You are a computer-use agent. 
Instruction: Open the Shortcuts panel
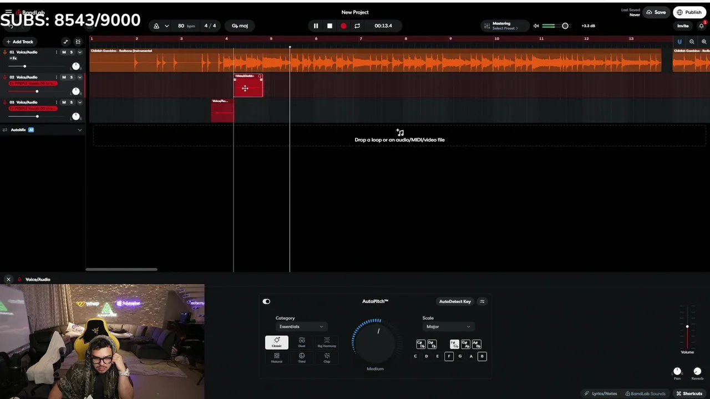tap(689, 393)
